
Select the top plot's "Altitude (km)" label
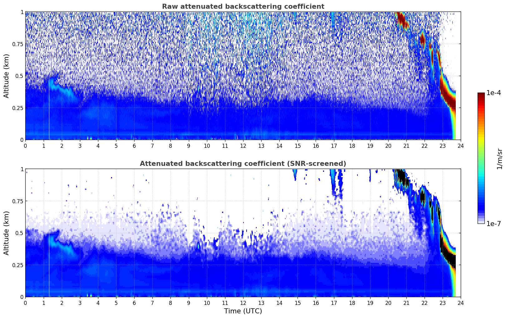pos(7,76)
